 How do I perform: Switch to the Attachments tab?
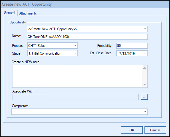coord(28,13)
